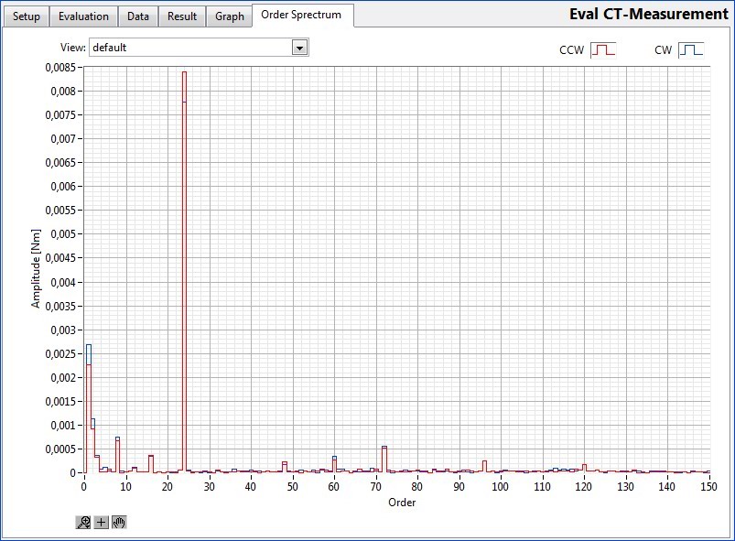Click the blue CW plot legend icon
Screen dimensions: 735x541
690,50
